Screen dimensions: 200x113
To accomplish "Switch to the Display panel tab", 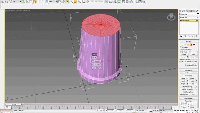I will point(194,11).
